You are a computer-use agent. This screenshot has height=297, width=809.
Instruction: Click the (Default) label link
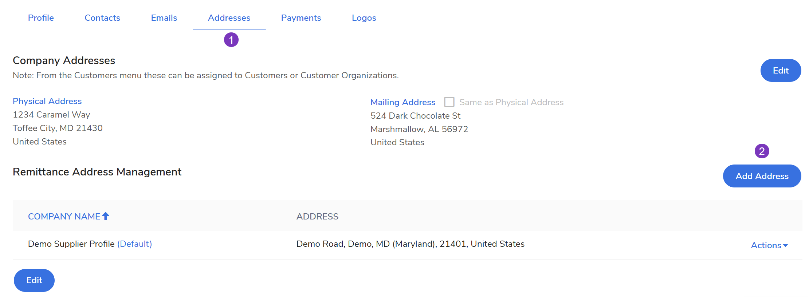(134, 244)
